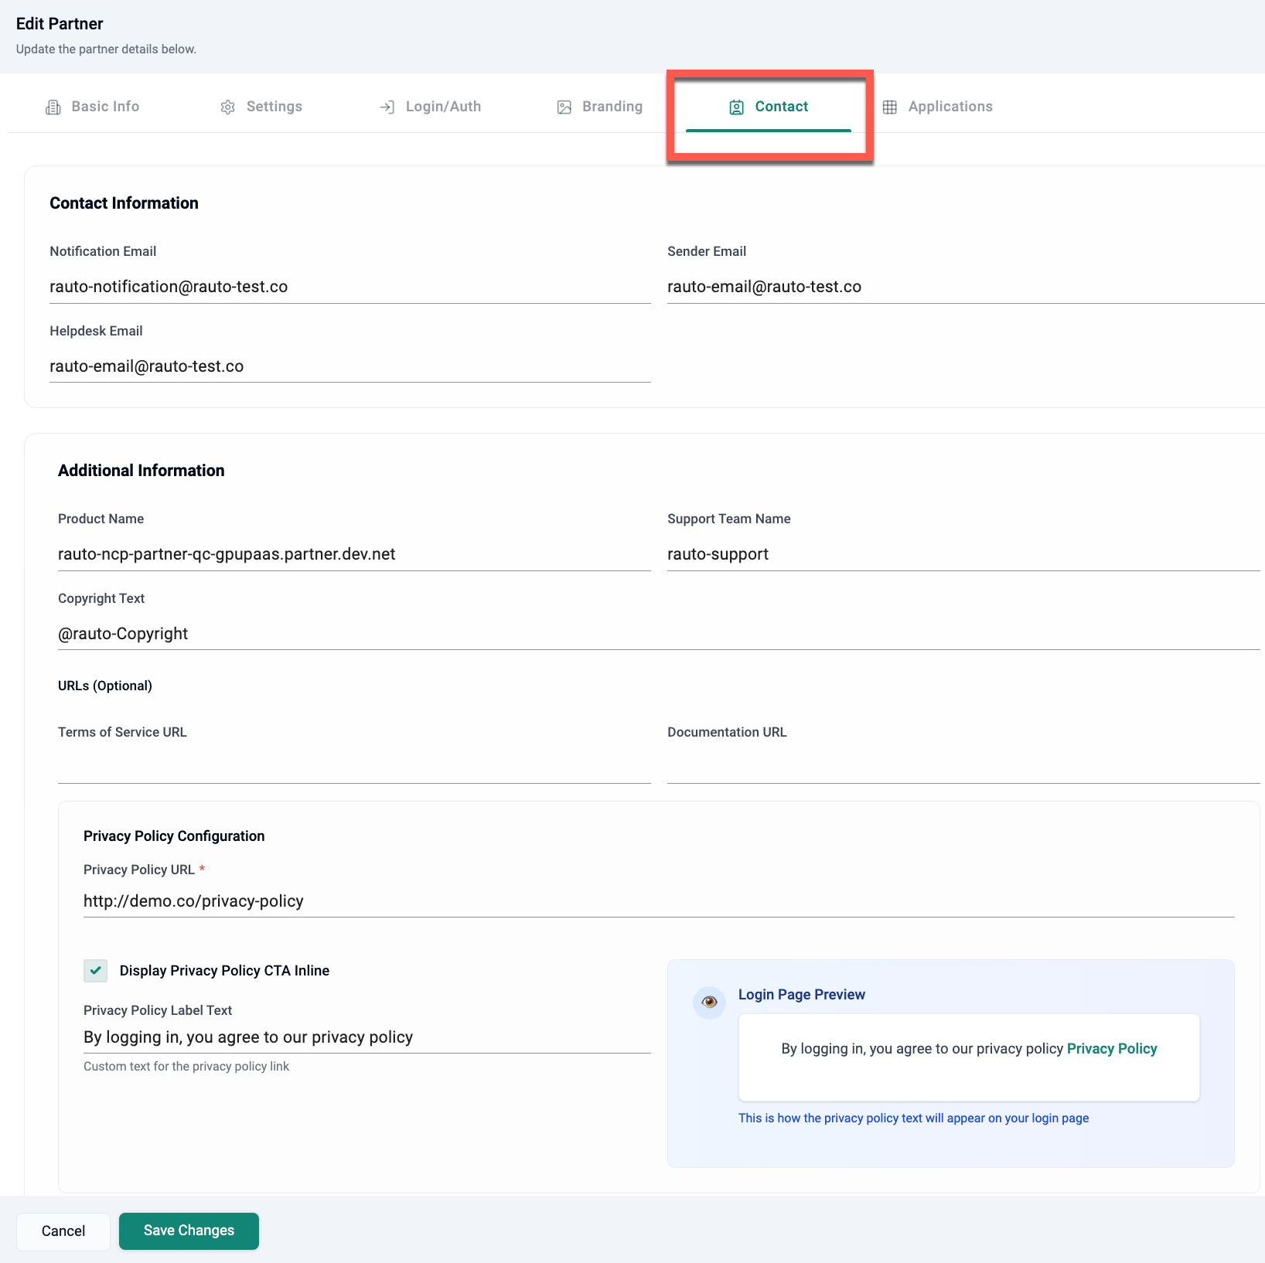This screenshot has height=1263, width=1265.
Task: Click the Basic Info building icon
Action: pyautogui.click(x=53, y=107)
